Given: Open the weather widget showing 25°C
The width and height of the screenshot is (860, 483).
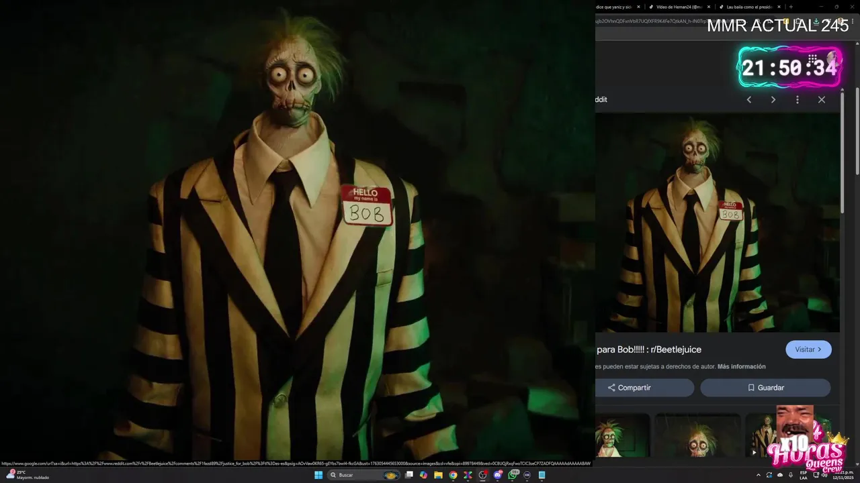Looking at the screenshot, I should click(28, 475).
